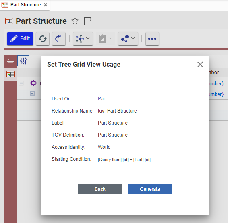Open the share dropdown in toolbar
This screenshot has height=223, width=228.
(x=128, y=39)
